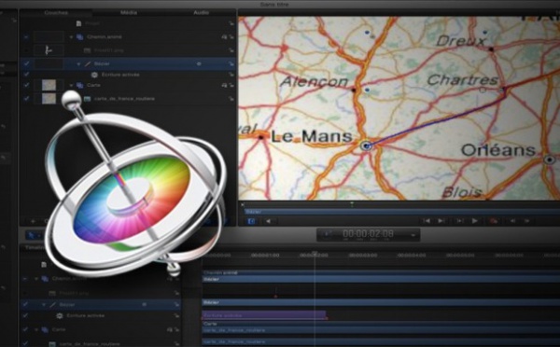Switch to the Audio tab
Viewport: 560px width, 347px height.
tap(201, 12)
